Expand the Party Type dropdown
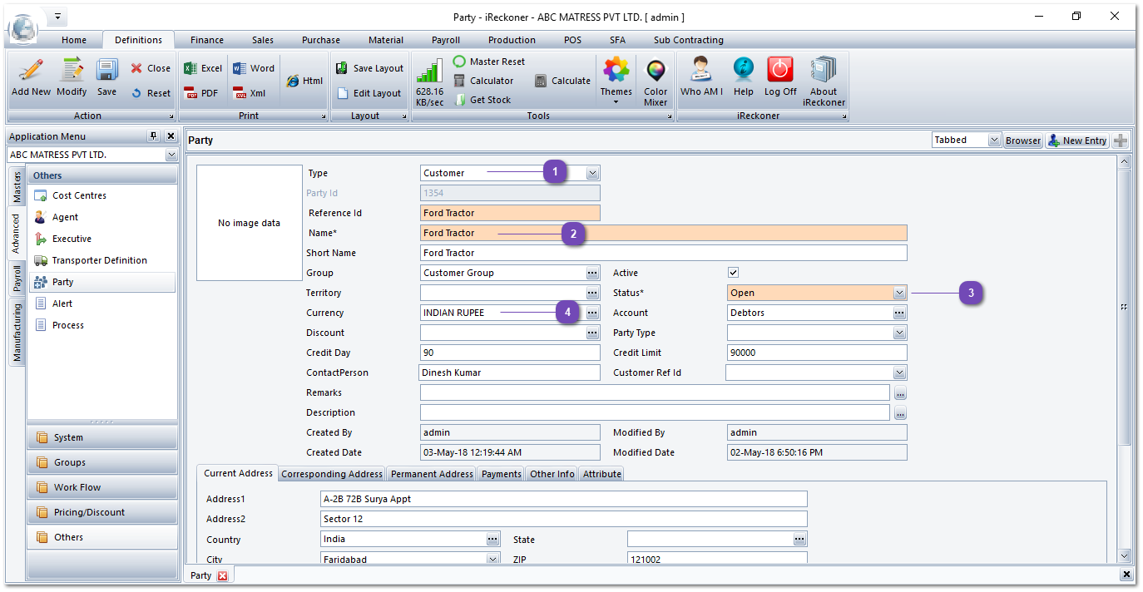The height and width of the screenshot is (592, 1143). 899,333
